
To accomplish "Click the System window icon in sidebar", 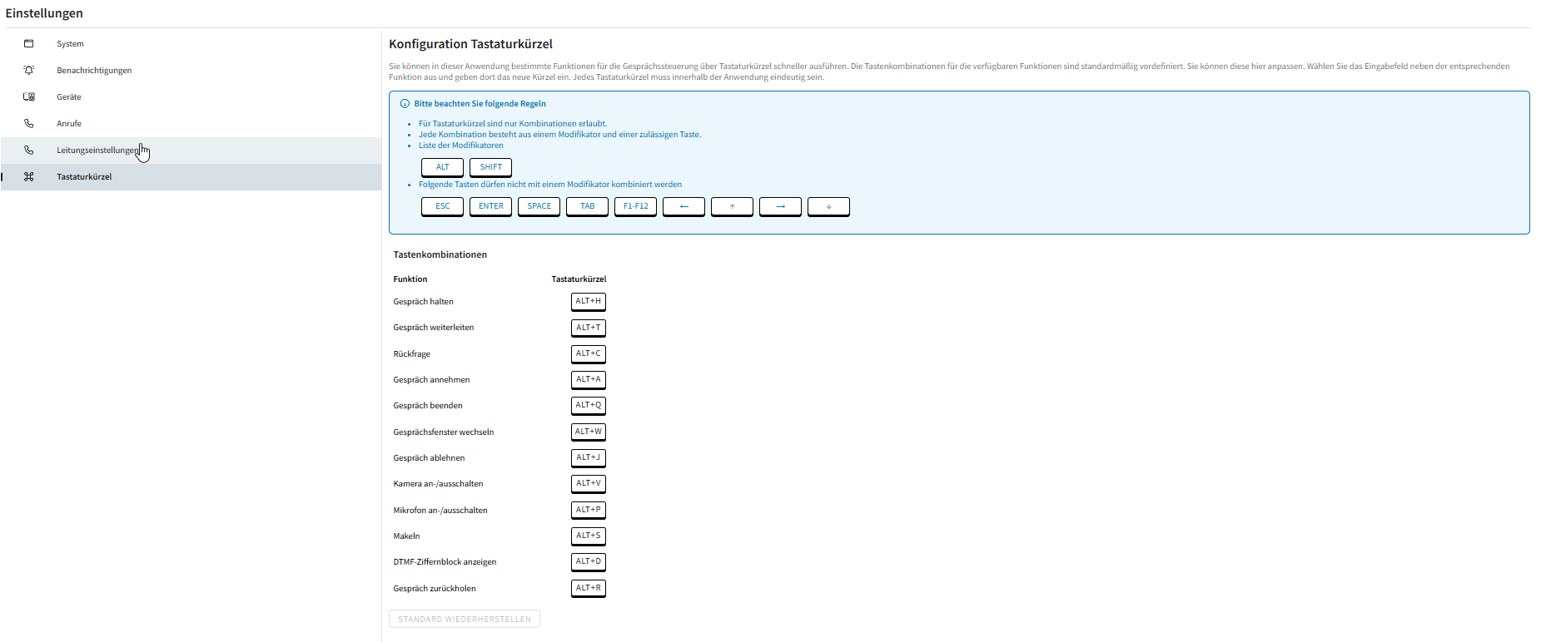I will 29,44.
